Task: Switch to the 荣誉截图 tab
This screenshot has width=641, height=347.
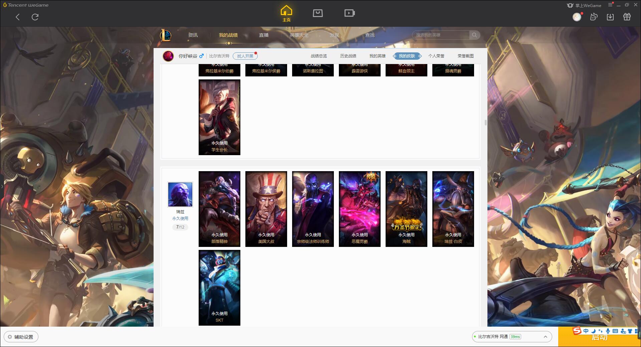Action: pos(466,56)
